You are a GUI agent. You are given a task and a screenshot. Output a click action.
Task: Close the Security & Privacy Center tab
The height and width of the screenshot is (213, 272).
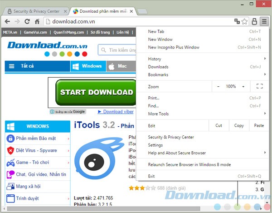tap(65, 11)
